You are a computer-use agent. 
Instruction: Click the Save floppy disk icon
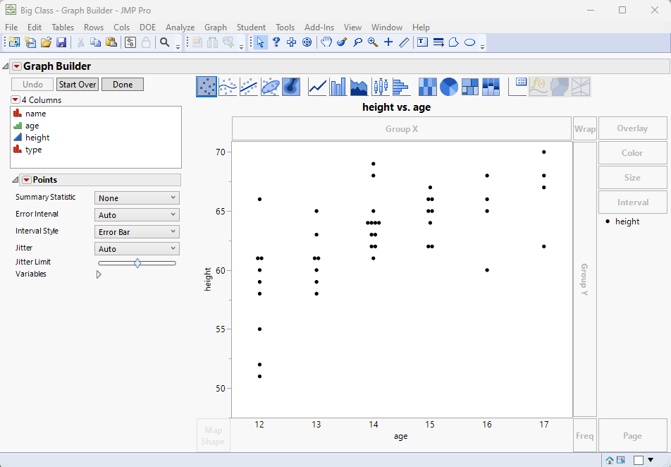(61, 42)
